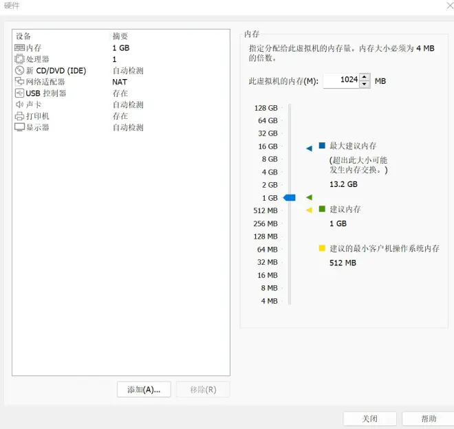Viewport: 454px width, 429px height.
Task: Click the 网络适配器 network adapter icon
Action: [19, 82]
